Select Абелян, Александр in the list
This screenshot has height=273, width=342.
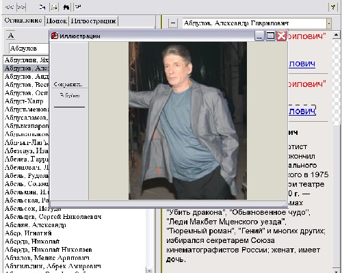(x=35, y=225)
